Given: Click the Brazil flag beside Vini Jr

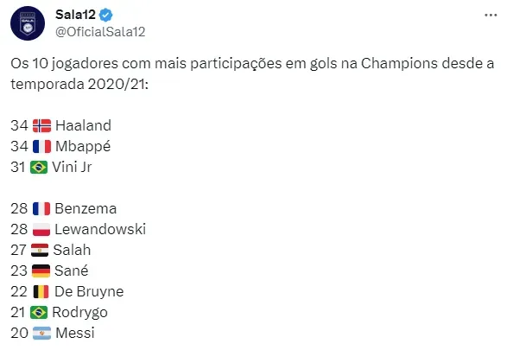Looking at the screenshot, I should point(39,168).
